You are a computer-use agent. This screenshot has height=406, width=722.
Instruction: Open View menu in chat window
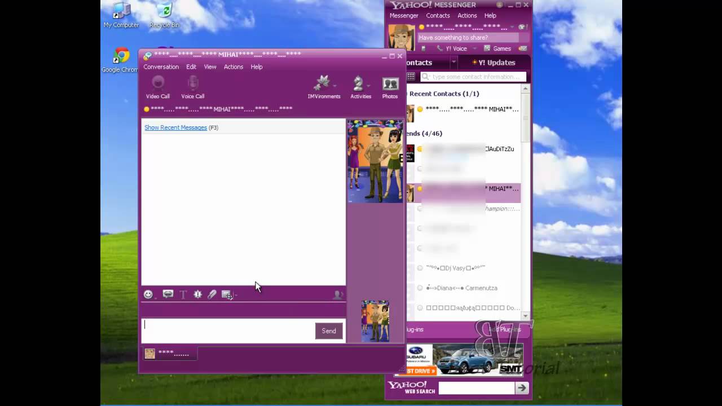(x=210, y=67)
